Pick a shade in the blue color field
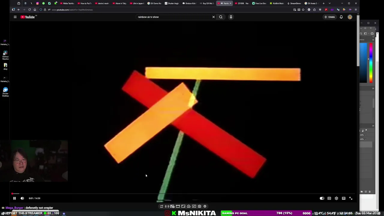This screenshot has height=216, width=384. click(x=363, y=63)
